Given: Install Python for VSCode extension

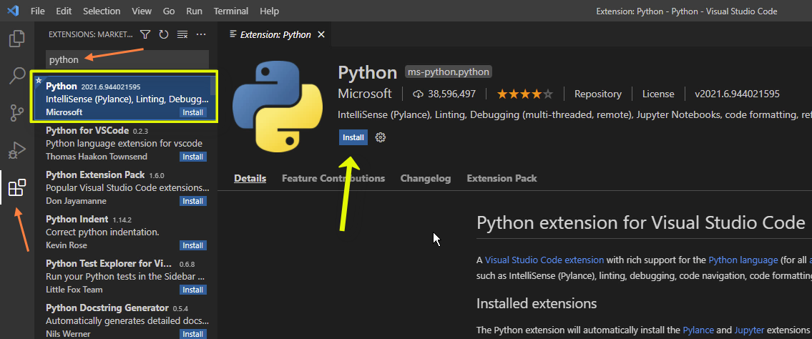Looking at the screenshot, I should click(193, 157).
